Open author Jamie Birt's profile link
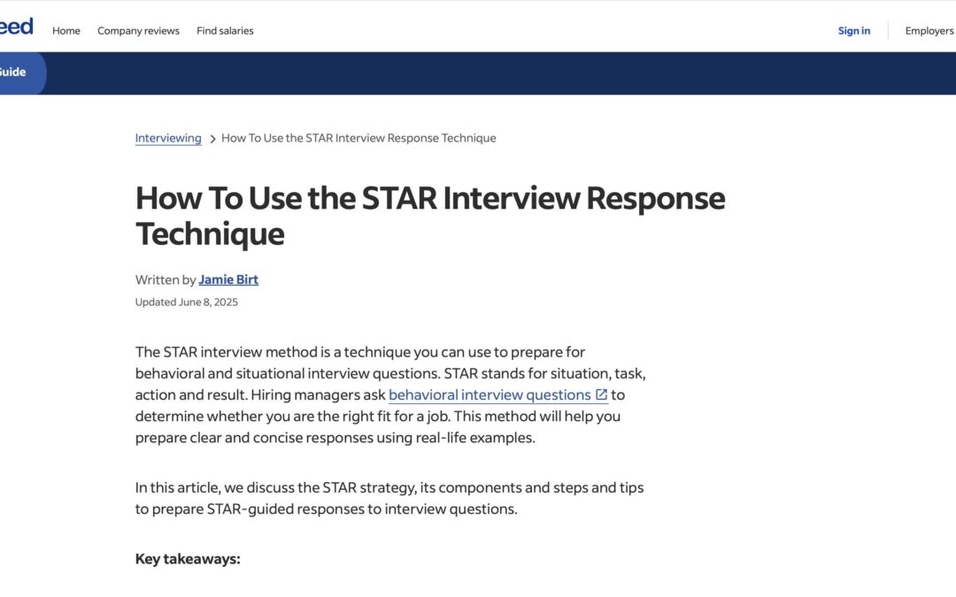The width and height of the screenshot is (956, 597). tap(228, 279)
